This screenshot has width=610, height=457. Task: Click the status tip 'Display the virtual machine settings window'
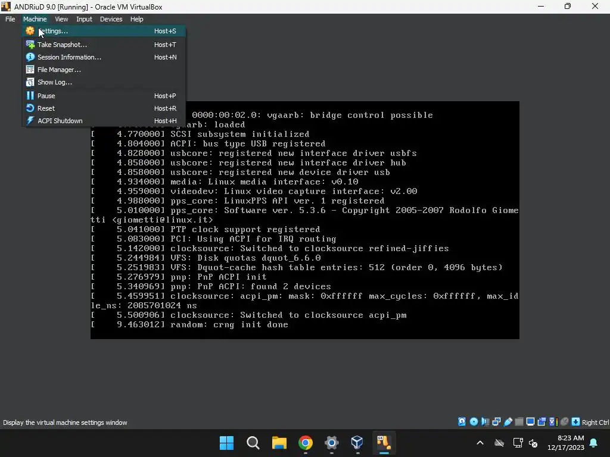coord(65,422)
